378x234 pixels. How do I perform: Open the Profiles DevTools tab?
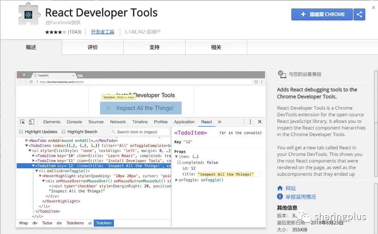click(161, 122)
